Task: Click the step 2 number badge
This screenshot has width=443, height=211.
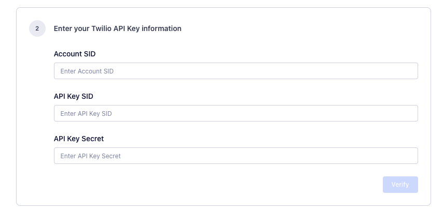Action: [x=37, y=29]
